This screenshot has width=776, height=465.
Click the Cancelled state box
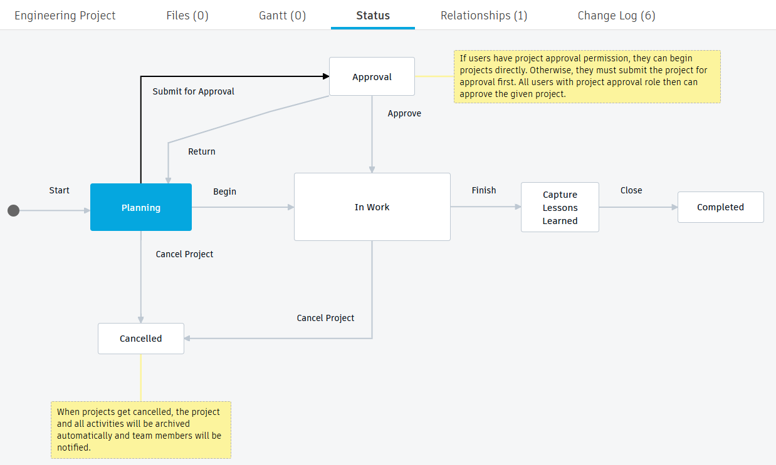point(141,339)
